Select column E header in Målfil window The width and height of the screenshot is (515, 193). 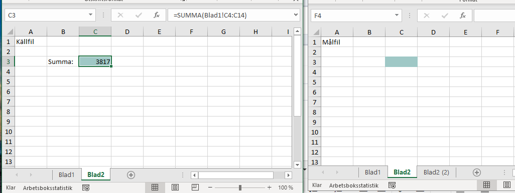pos(465,31)
